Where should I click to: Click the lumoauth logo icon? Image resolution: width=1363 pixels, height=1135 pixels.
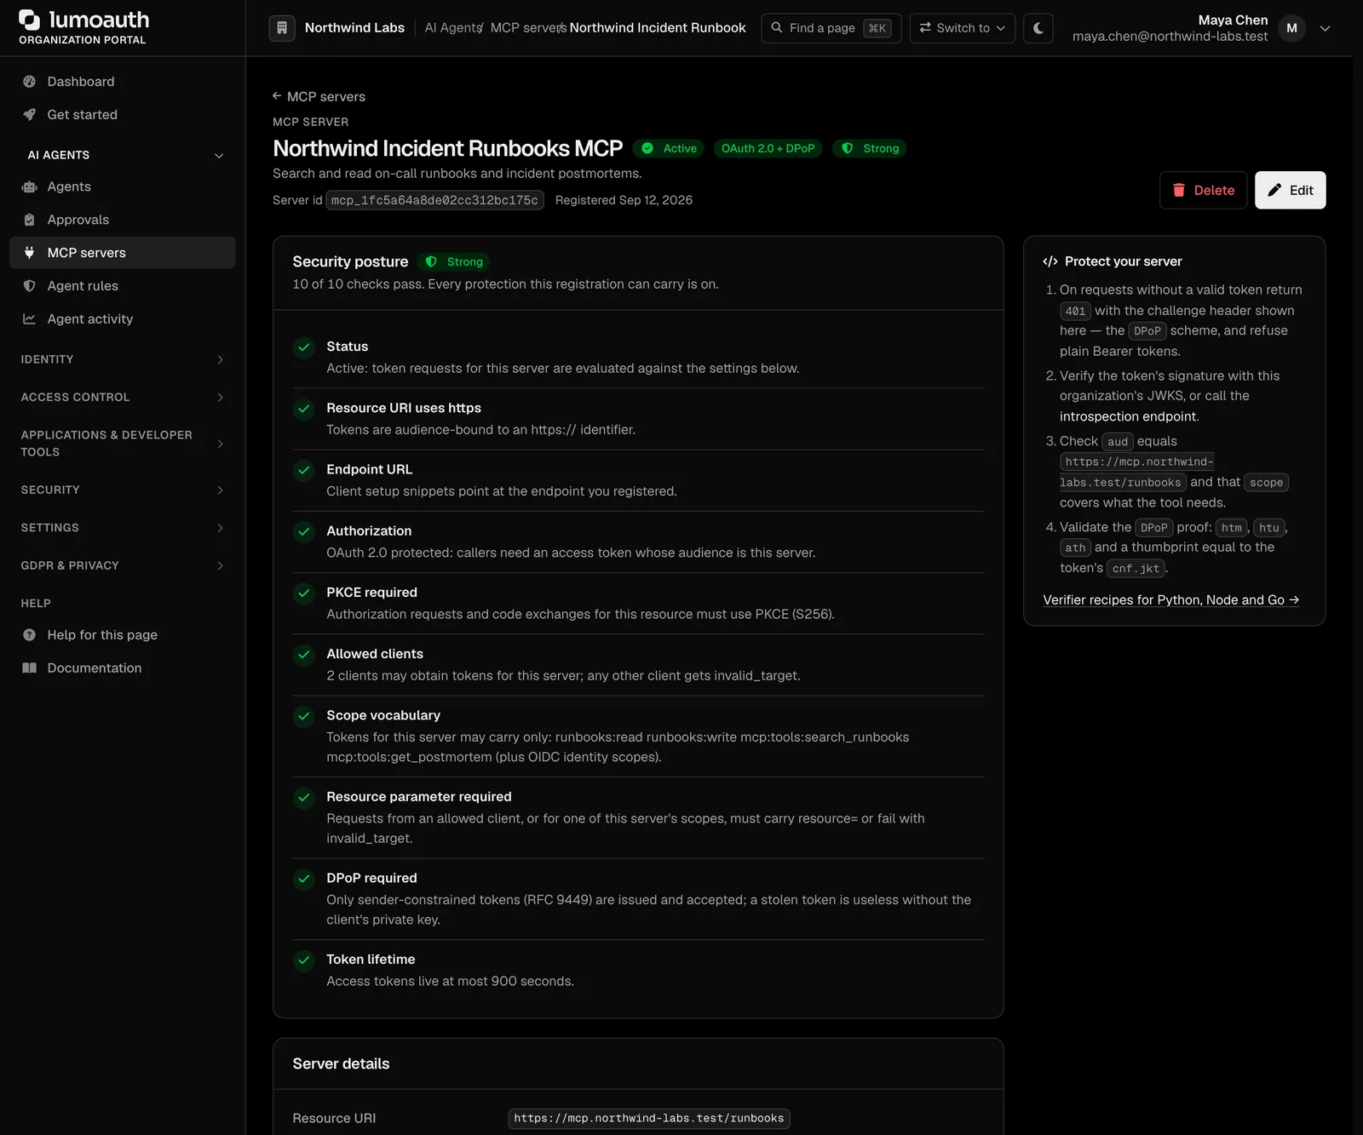tap(30, 20)
